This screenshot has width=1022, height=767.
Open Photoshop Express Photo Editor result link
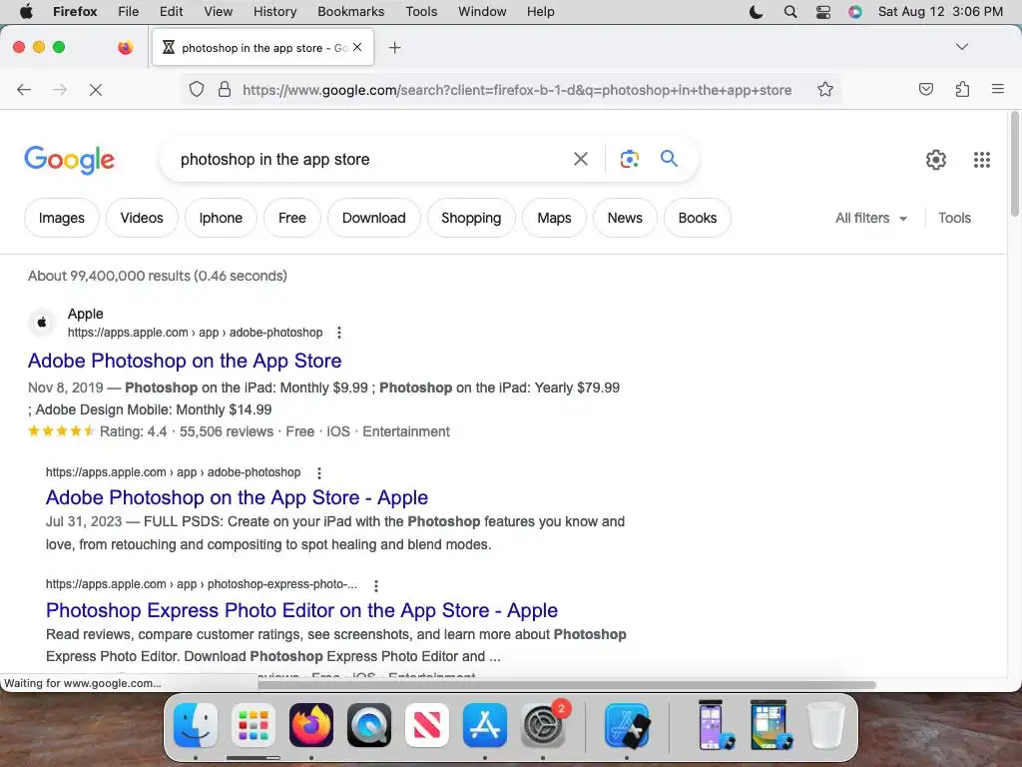301,610
